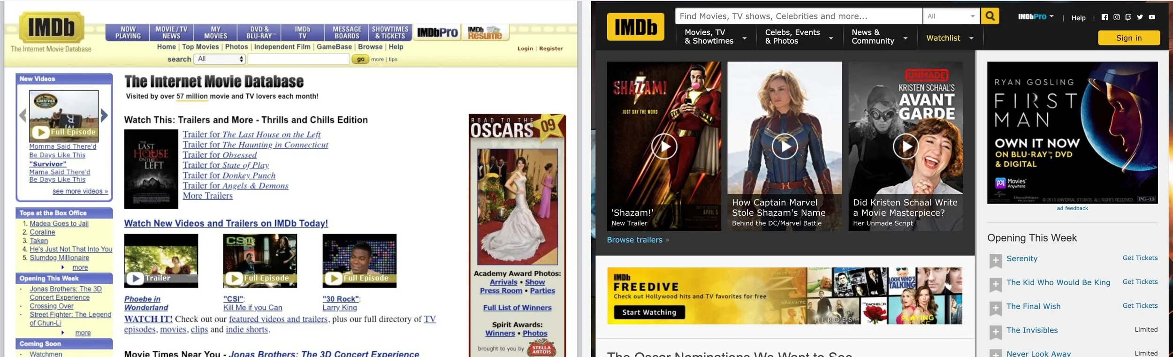1173x357 pixels.
Task: Play CSI Full Episode thumbnail
Action: tap(260, 260)
